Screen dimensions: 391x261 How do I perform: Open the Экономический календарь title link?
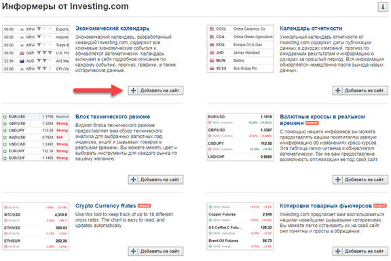click(x=113, y=29)
